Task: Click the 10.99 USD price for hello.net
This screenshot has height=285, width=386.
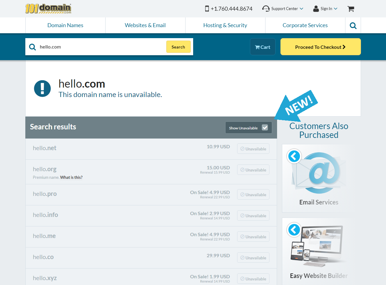Action: [x=218, y=146]
